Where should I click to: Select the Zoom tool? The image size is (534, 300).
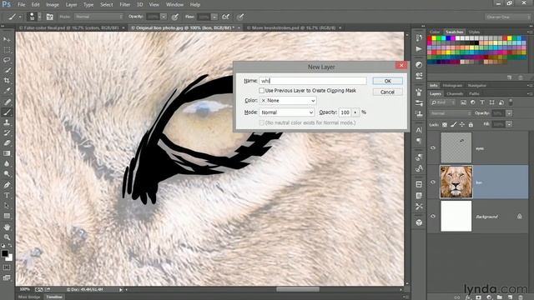(x=7, y=237)
